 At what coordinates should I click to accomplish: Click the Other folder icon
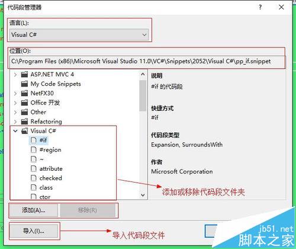(24, 112)
